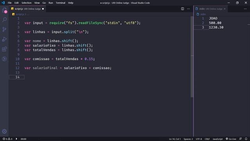Open the Run and Debug view
This screenshot has width=250, height=141.
[x=4, y=39]
